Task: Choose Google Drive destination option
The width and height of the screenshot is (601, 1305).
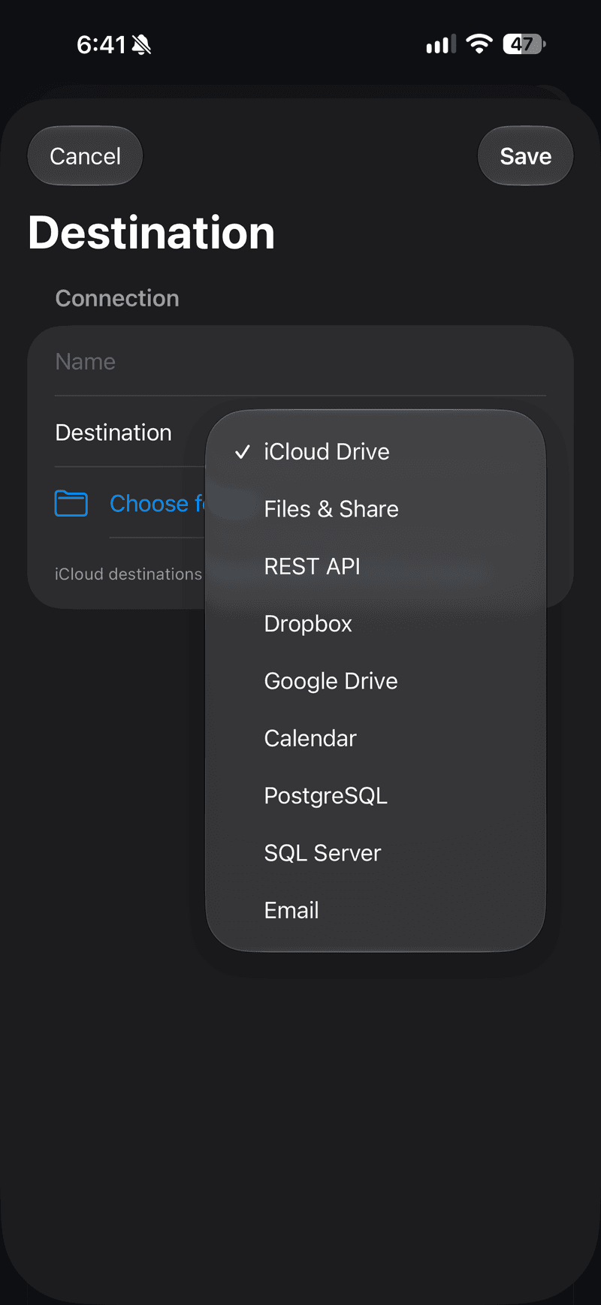Action: click(x=376, y=681)
